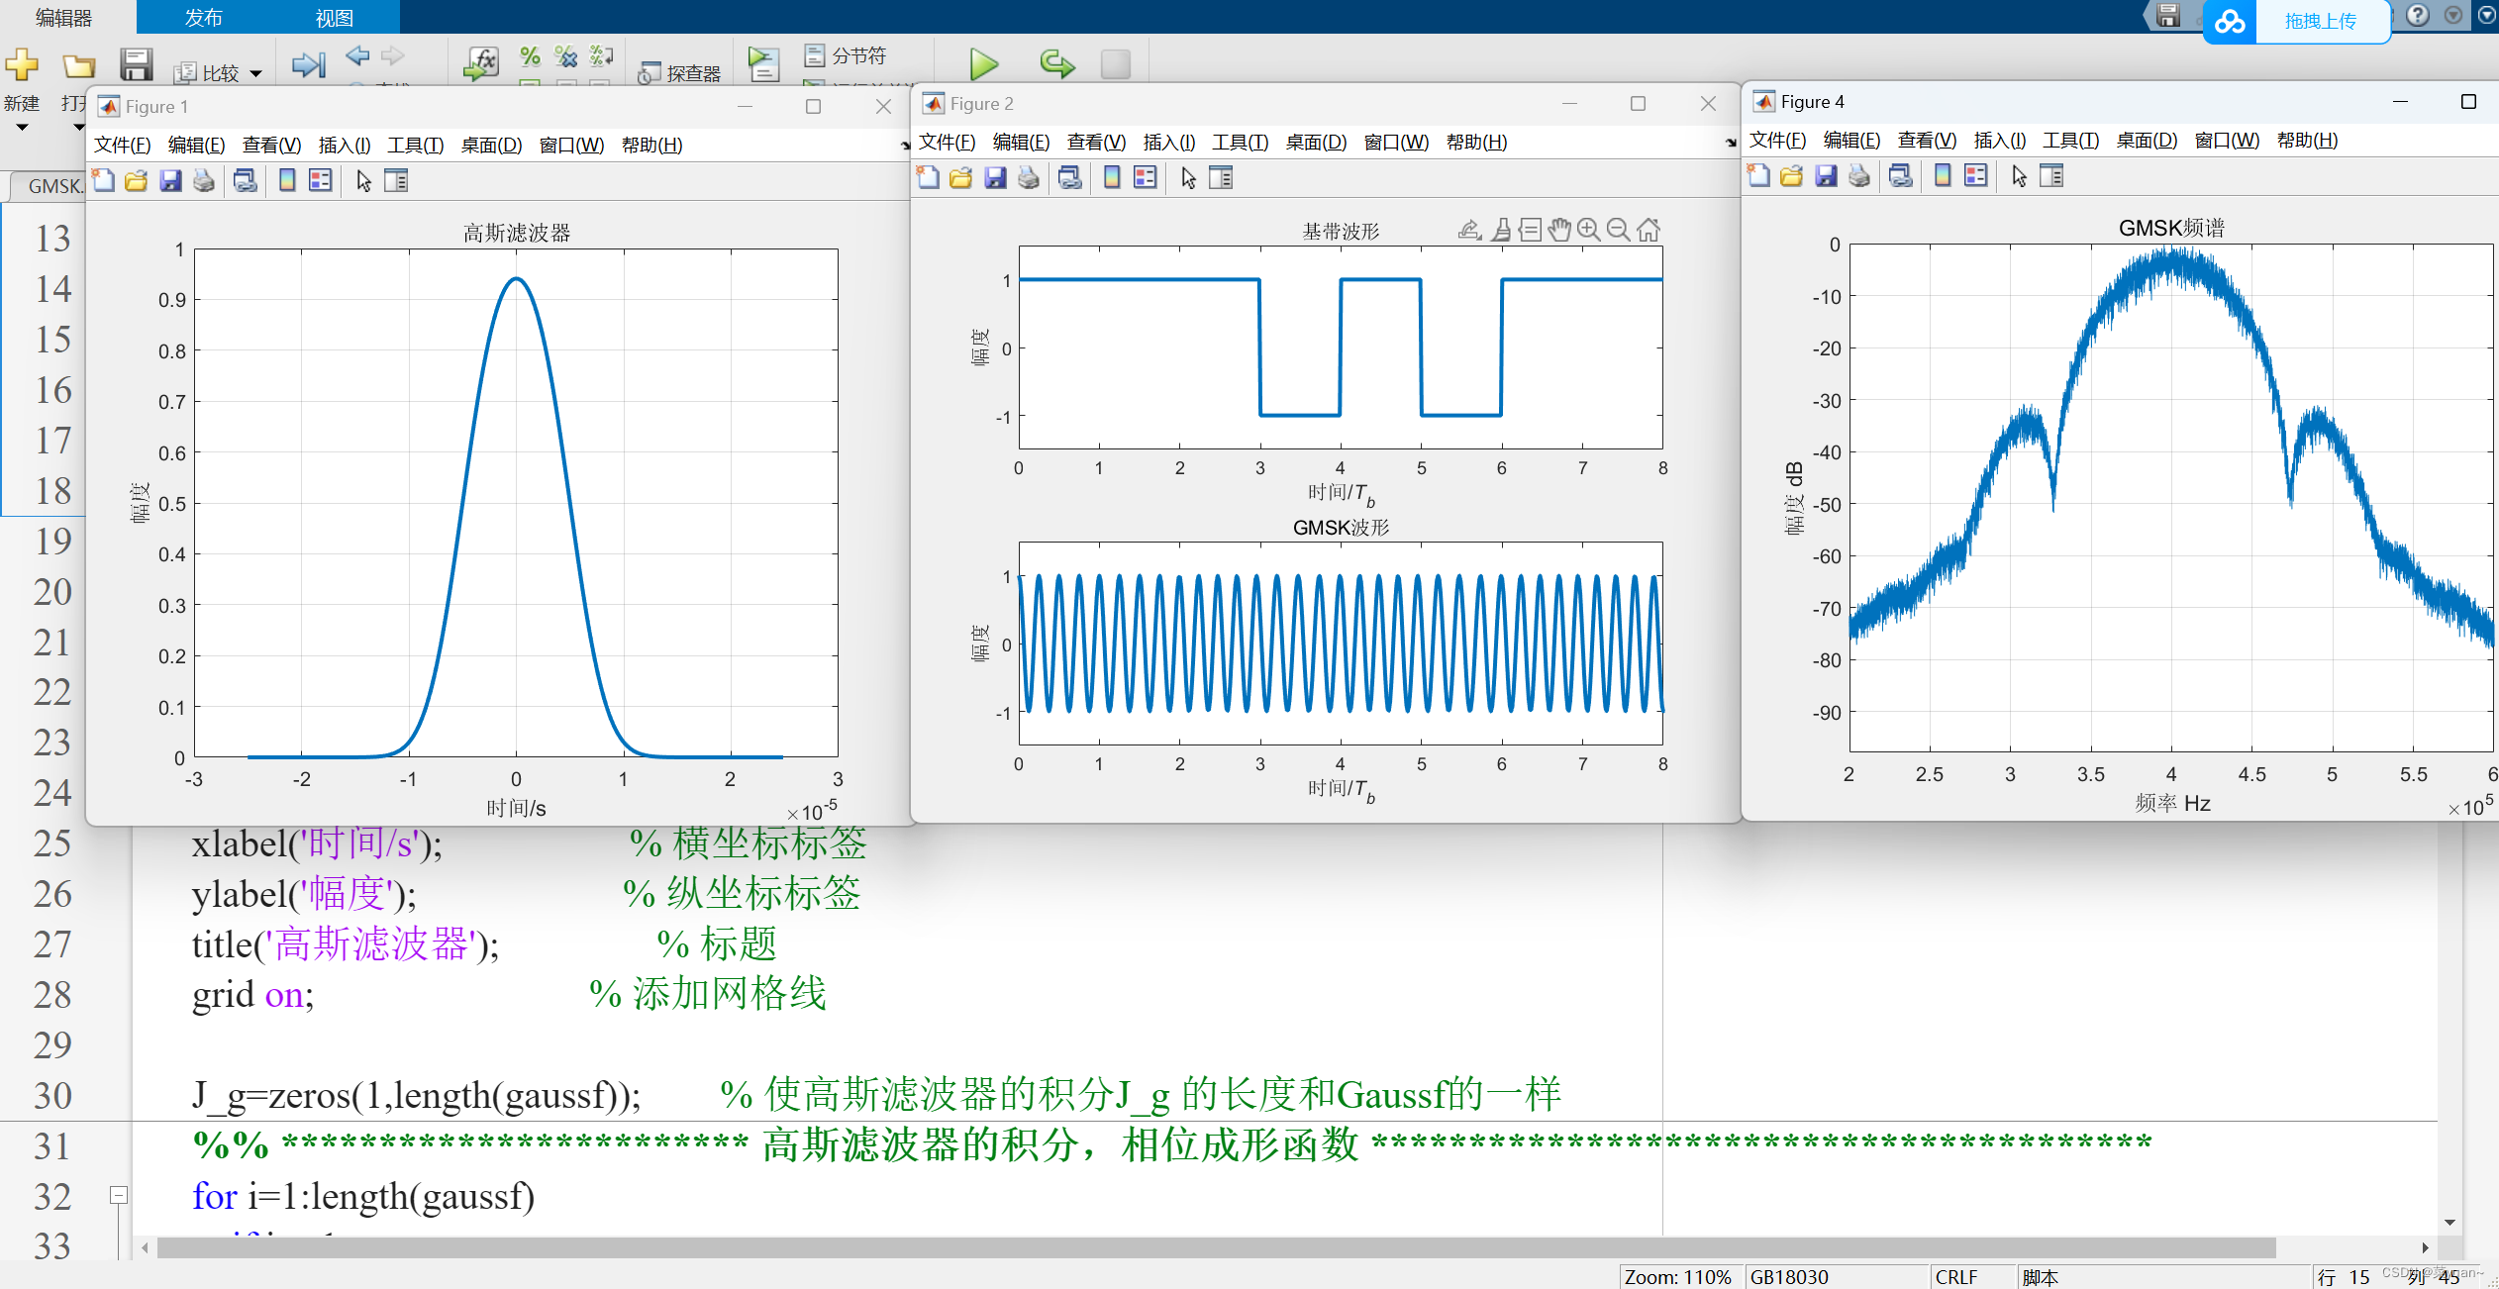Image resolution: width=2499 pixels, height=1289 pixels.
Task: Click the Stop square button
Action: coord(1116,64)
